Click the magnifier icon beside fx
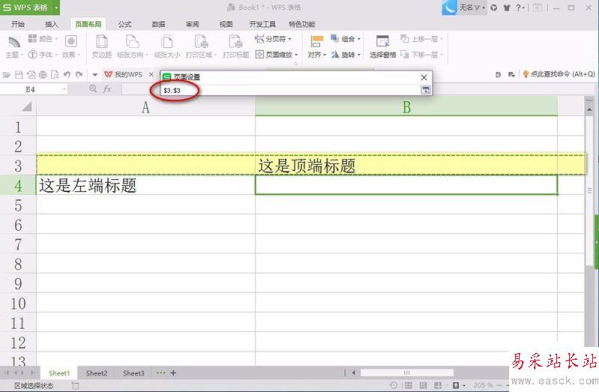This screenshot has height=392, width=599. pos(93,88)
